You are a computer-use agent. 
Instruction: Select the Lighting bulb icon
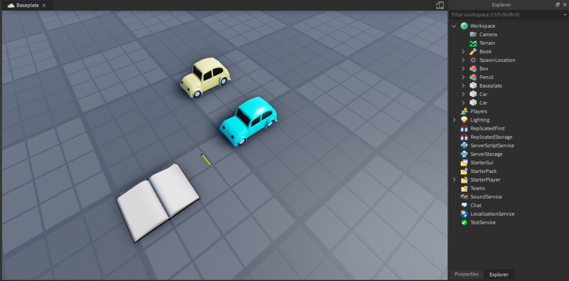[x=464, y=120]
